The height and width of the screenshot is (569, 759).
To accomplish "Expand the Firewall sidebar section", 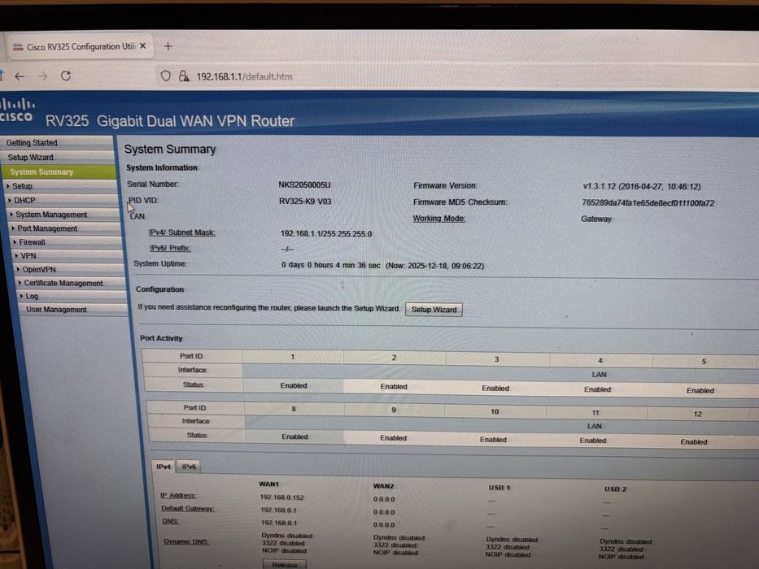I will click(x=67, y=242).
